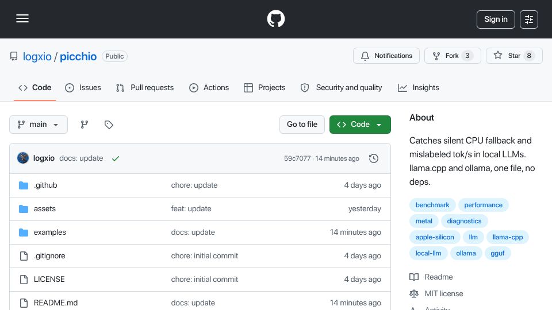The image size is (552, 310).
Task: Select the llama-cpp topic tag
Action: pos(508,237)
